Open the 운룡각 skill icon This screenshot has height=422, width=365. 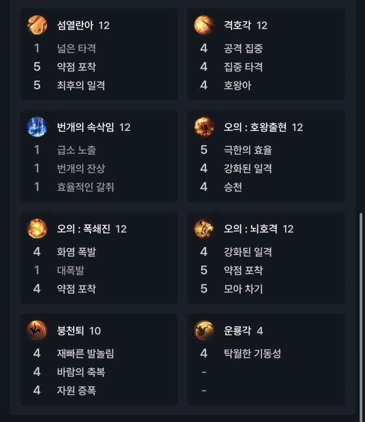point(204,330)
